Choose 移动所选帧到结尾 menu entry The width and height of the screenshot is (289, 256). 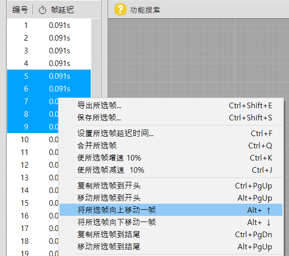(x=171, y=247)
